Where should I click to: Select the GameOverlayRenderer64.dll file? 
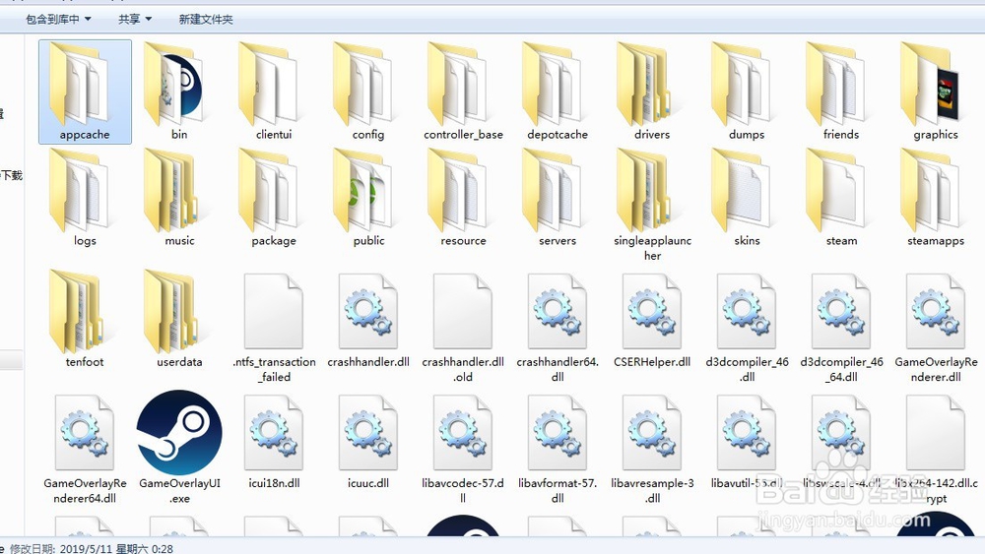[85, 449]
